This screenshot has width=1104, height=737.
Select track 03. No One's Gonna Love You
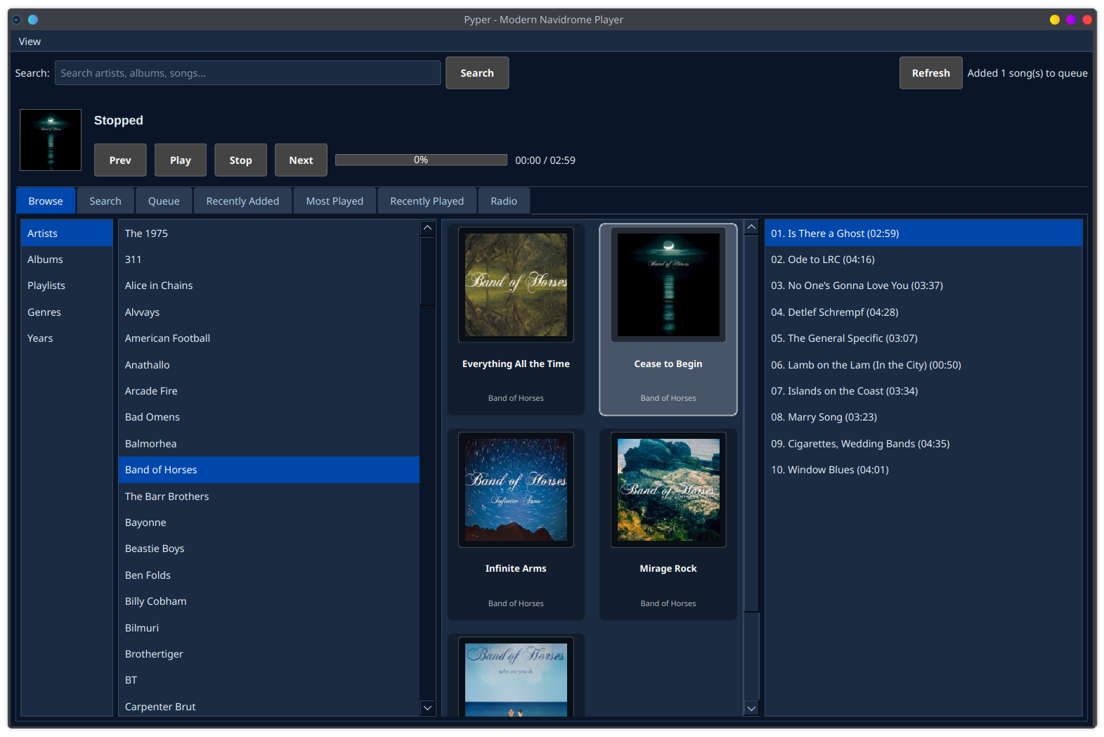(923, 286)
